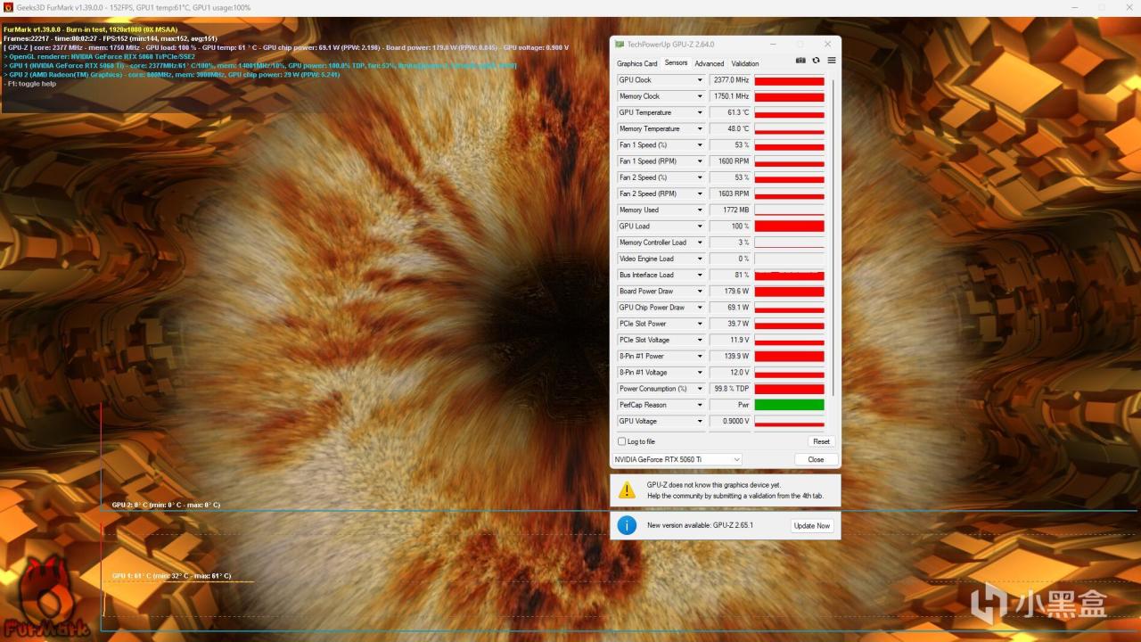Click the Update Now button
Screen dimensions: 1141x642
(x=812, y=525)
